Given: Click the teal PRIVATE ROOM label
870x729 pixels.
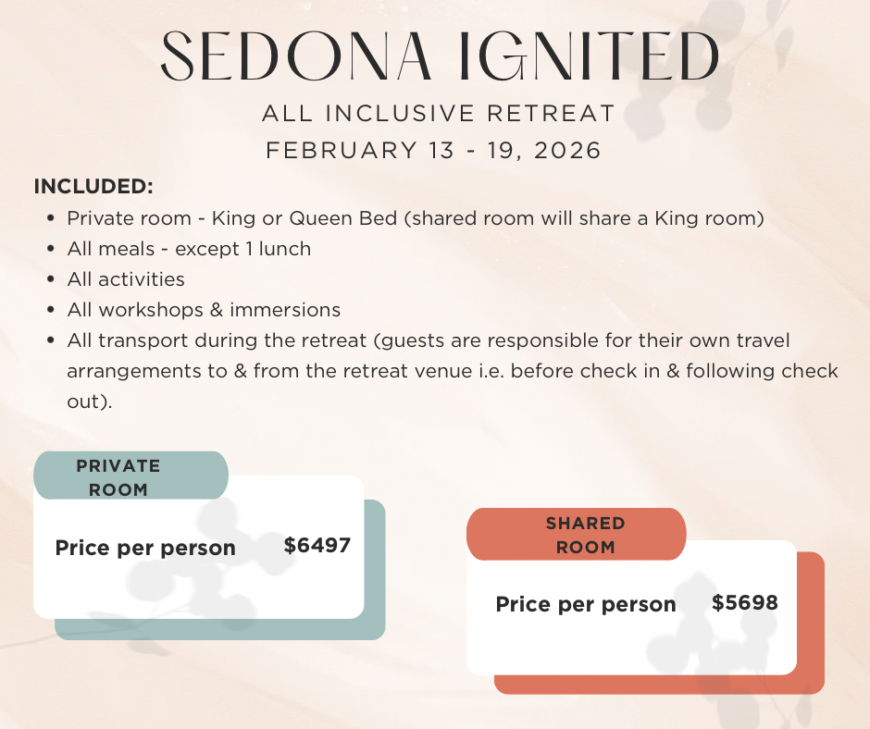Looking at the screenshot, I should click(x=118, y=476).
